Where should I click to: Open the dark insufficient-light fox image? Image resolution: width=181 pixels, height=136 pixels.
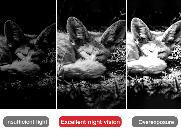coord(28,54)
